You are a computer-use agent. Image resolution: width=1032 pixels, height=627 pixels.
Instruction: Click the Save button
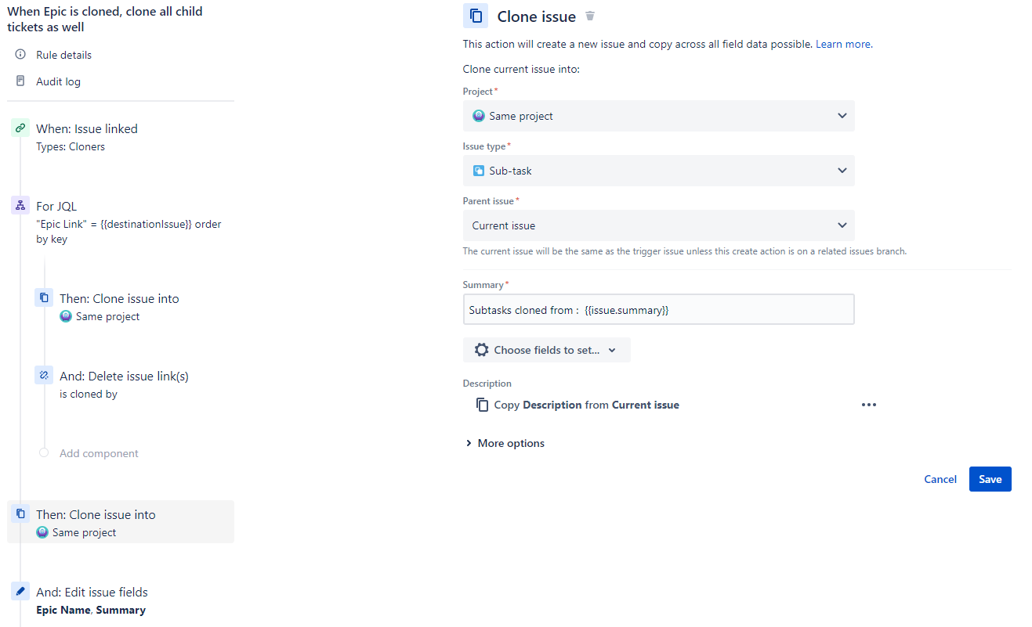pyautogui.click(x=990, y=479)
